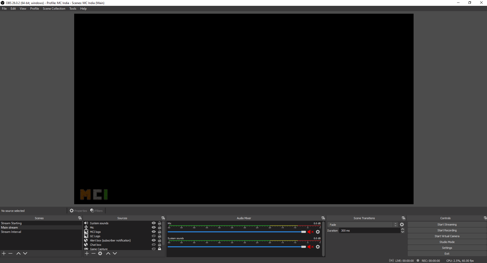Unmute the Mic channel in Audio Mixer
The image size is (487, 263).
coord(310,232)
